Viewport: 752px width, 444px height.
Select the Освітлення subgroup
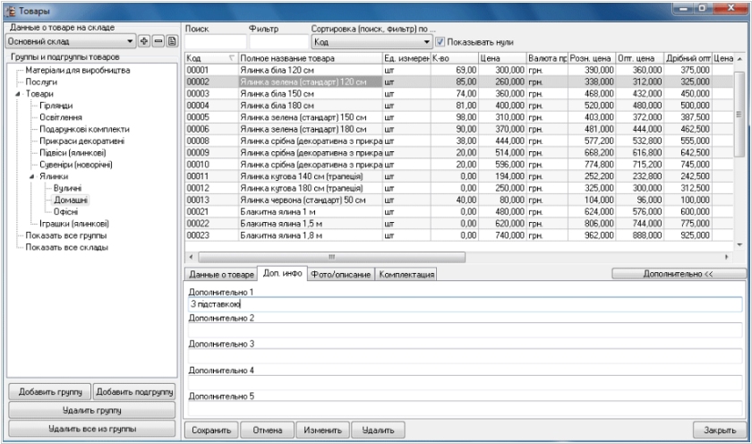click(61, 117)
